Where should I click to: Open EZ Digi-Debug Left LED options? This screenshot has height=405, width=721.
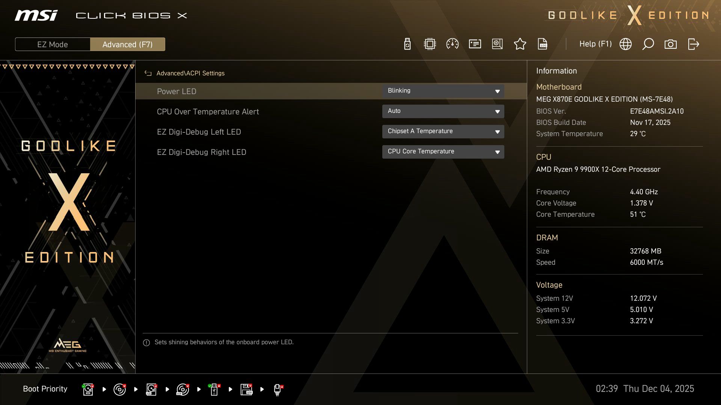[443, 131]
